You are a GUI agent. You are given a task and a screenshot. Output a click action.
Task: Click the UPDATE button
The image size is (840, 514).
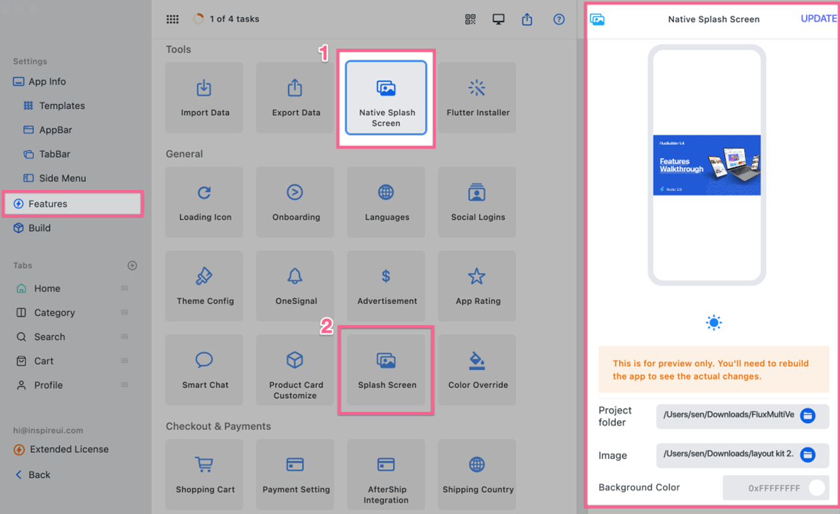[x=819, y=19]
